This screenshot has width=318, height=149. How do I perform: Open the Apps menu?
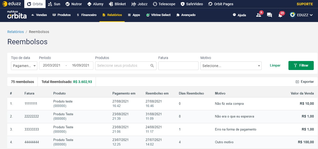tap(134, 15)
